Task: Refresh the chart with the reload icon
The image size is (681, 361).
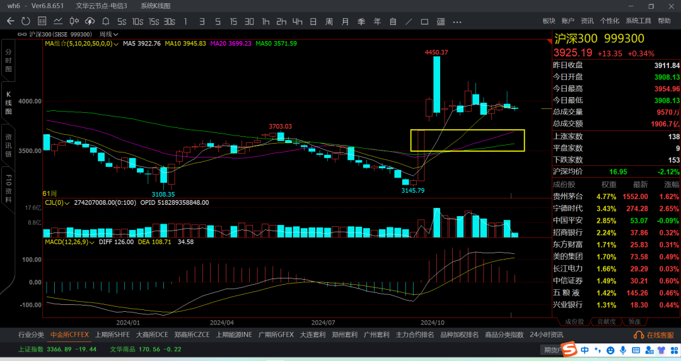Action: (26, 21)
